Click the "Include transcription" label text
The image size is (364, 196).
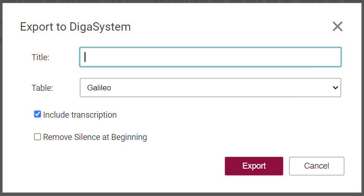point(80,114)
